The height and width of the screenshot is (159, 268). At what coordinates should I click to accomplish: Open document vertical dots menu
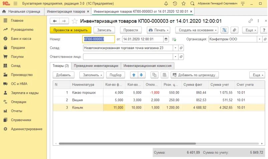click(258, 21)
